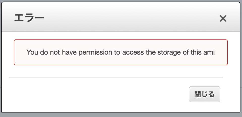Click the horizontal divider above the 閉じる button
This screenshot has height=117, width=242.
[115, 78]
